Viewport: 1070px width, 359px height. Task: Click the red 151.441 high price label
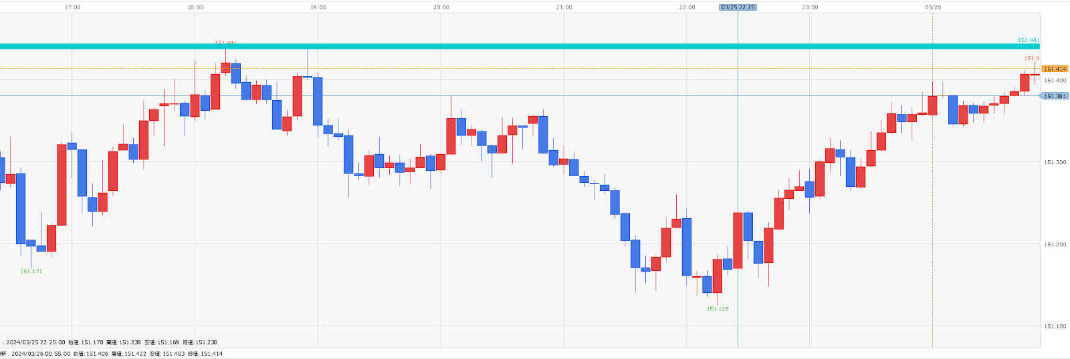point(225,43)
